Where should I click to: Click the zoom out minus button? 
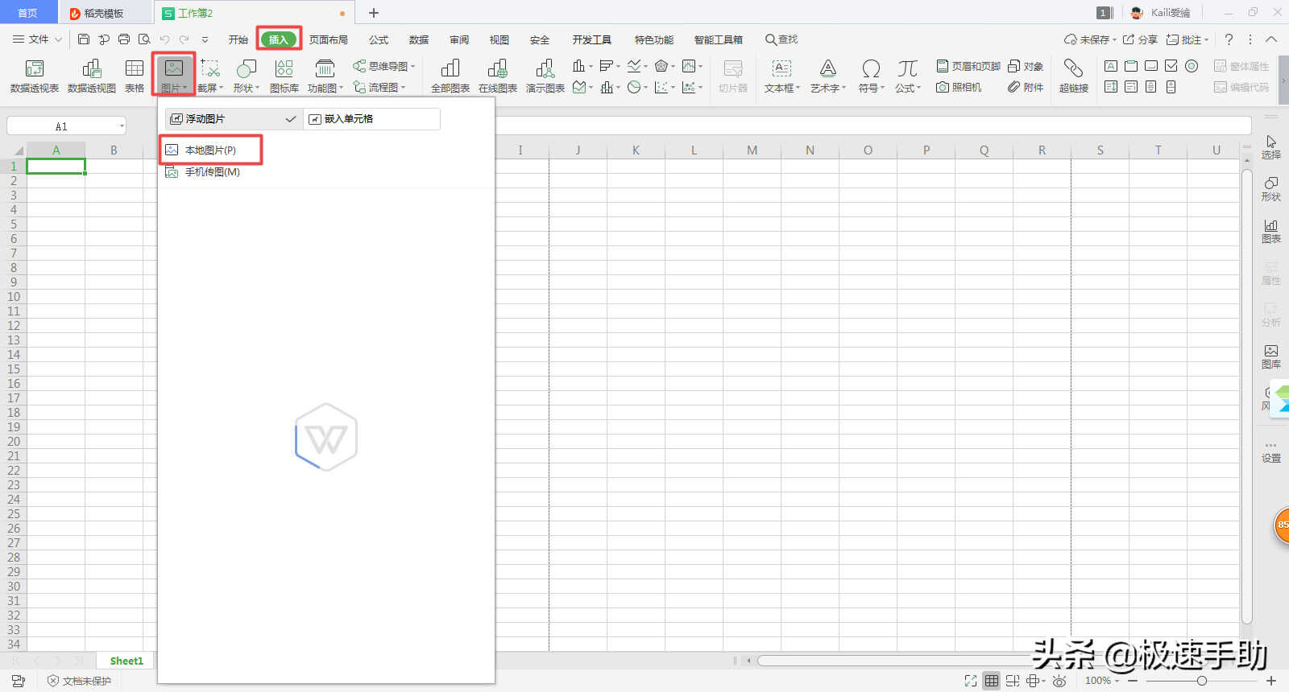pos(1133,681)
